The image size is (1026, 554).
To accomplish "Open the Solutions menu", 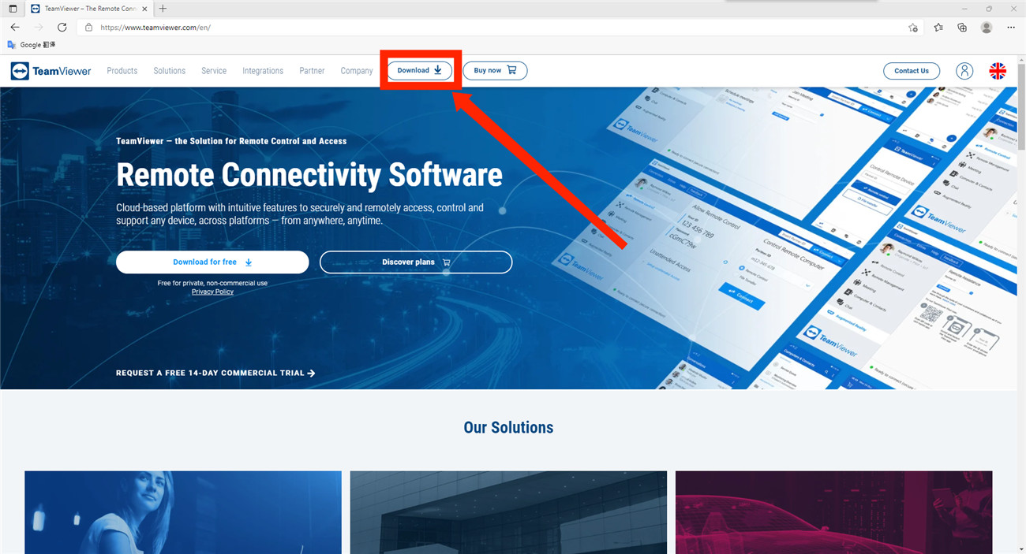I will pos(170,71).
